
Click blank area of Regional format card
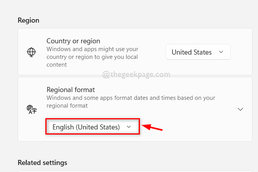coord(195,129)
